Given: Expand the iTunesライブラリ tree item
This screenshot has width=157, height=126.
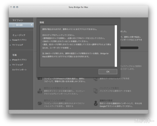Looking at the screenshot, I should [10, 40].
